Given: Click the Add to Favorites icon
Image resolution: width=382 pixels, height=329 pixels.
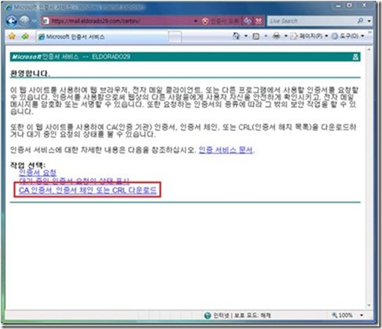Looking at the screenshot, I should point(25,37).
